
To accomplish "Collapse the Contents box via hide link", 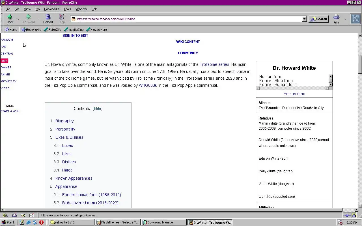I will (98, 109).
